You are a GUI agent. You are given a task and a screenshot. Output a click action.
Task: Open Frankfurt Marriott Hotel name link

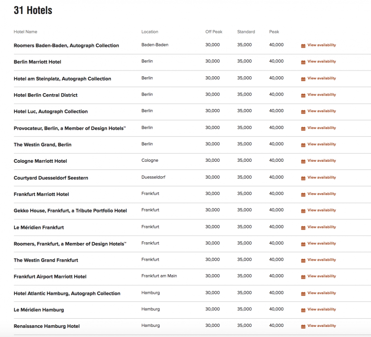click(x=41, y=194)
